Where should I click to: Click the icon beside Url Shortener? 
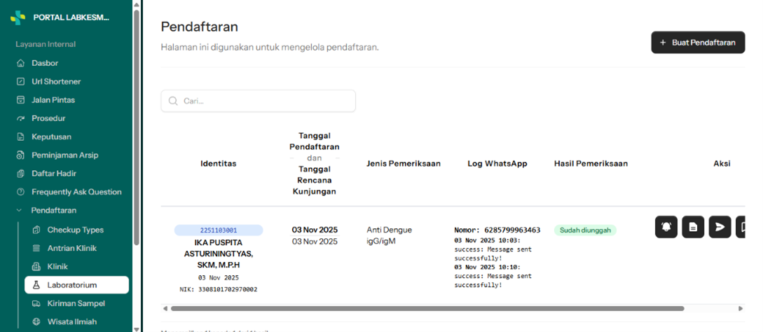coord(20,82)
